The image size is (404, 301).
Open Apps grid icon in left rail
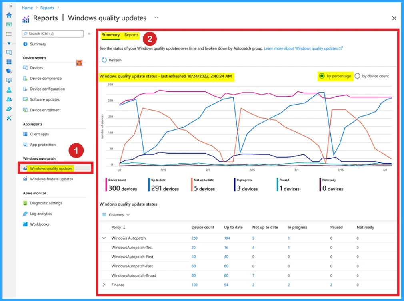(x=9, y=62)
